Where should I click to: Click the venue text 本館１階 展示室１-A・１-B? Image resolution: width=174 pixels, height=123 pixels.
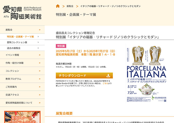coord(98,55)
